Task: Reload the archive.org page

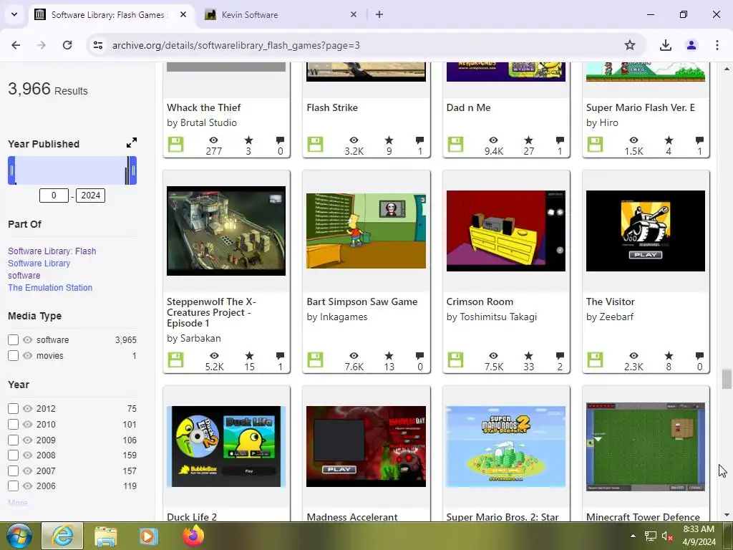Action: click(x=67, y=45)
